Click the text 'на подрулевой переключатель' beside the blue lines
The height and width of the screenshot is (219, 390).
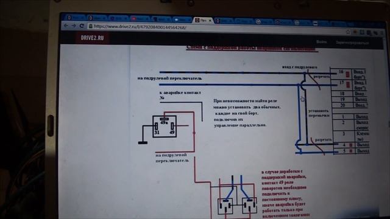point(169,78)
